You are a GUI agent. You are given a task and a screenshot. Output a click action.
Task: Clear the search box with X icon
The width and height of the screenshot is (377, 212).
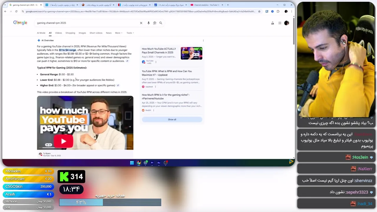(x=141, y=23)
